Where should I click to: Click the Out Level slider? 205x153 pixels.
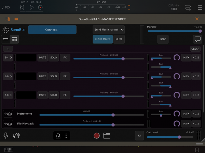point(170,137)
